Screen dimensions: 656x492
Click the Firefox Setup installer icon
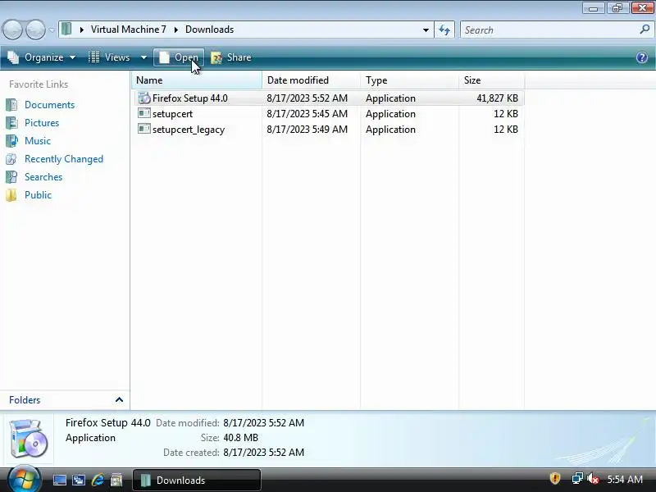click(x=144, y=98)
